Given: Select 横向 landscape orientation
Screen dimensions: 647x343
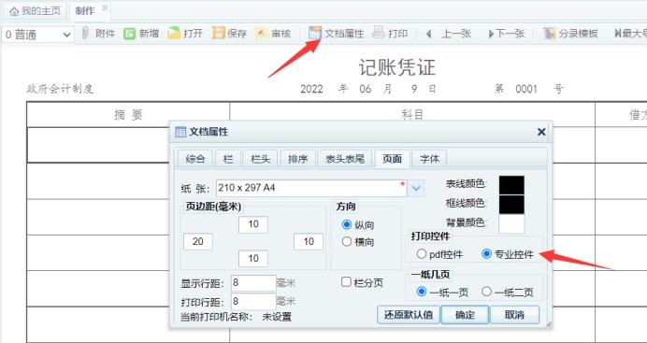Looking at the screenshot, I should pos(347,241).
